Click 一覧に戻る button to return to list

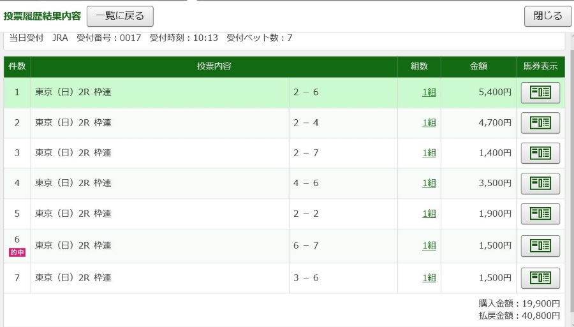[120, 16]
